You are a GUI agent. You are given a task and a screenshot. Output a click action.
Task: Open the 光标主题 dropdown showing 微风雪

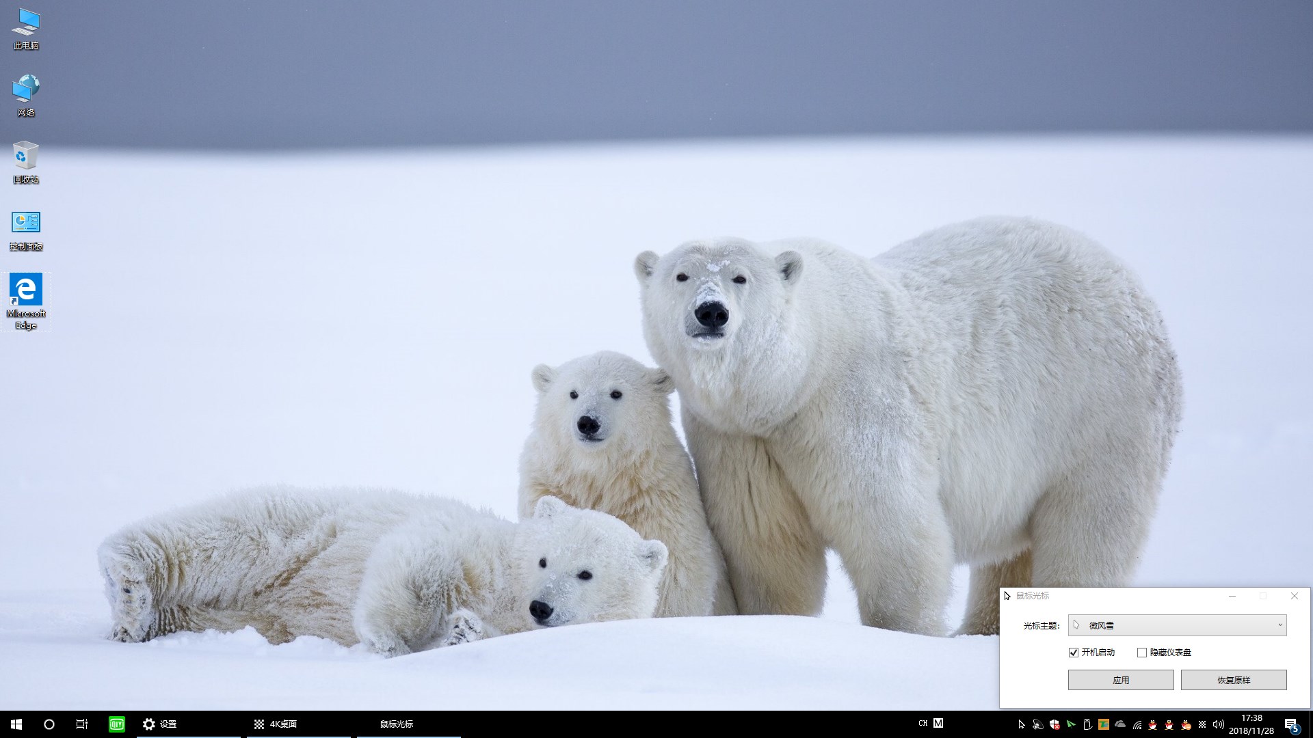pos(1177,625)
